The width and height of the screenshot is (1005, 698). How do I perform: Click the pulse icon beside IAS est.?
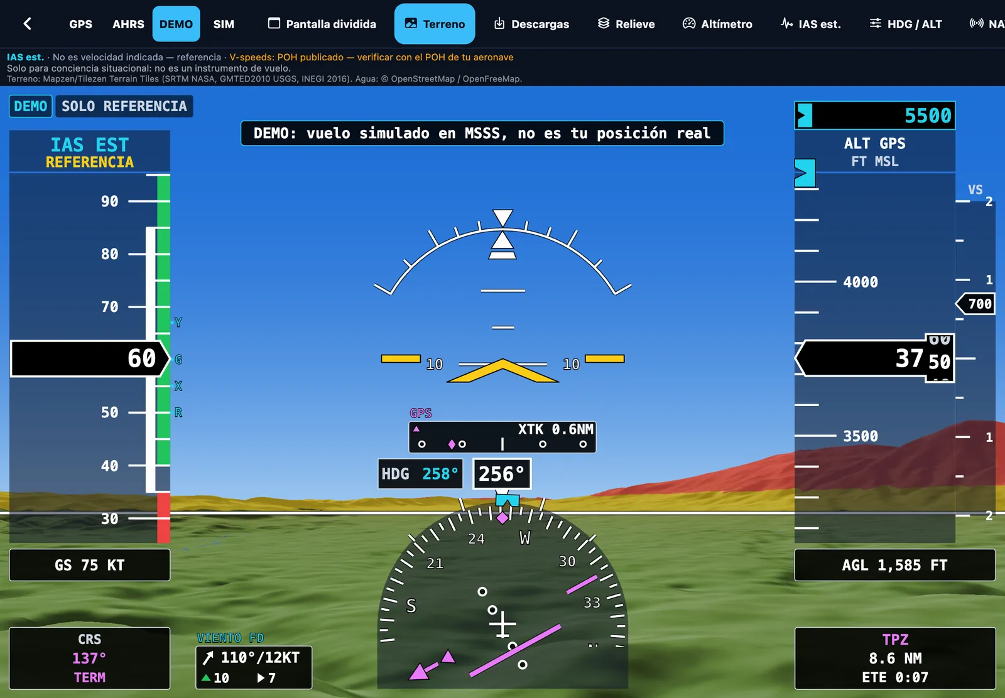786,23
